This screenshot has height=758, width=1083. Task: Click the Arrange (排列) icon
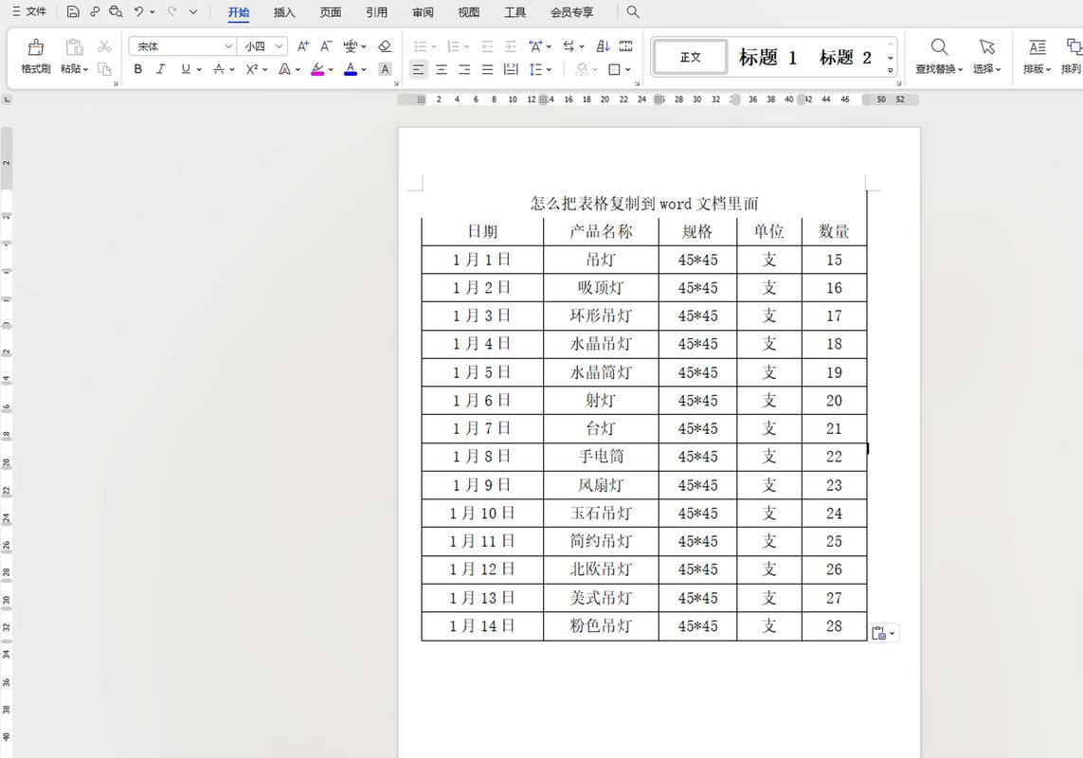click(1074, 47)
